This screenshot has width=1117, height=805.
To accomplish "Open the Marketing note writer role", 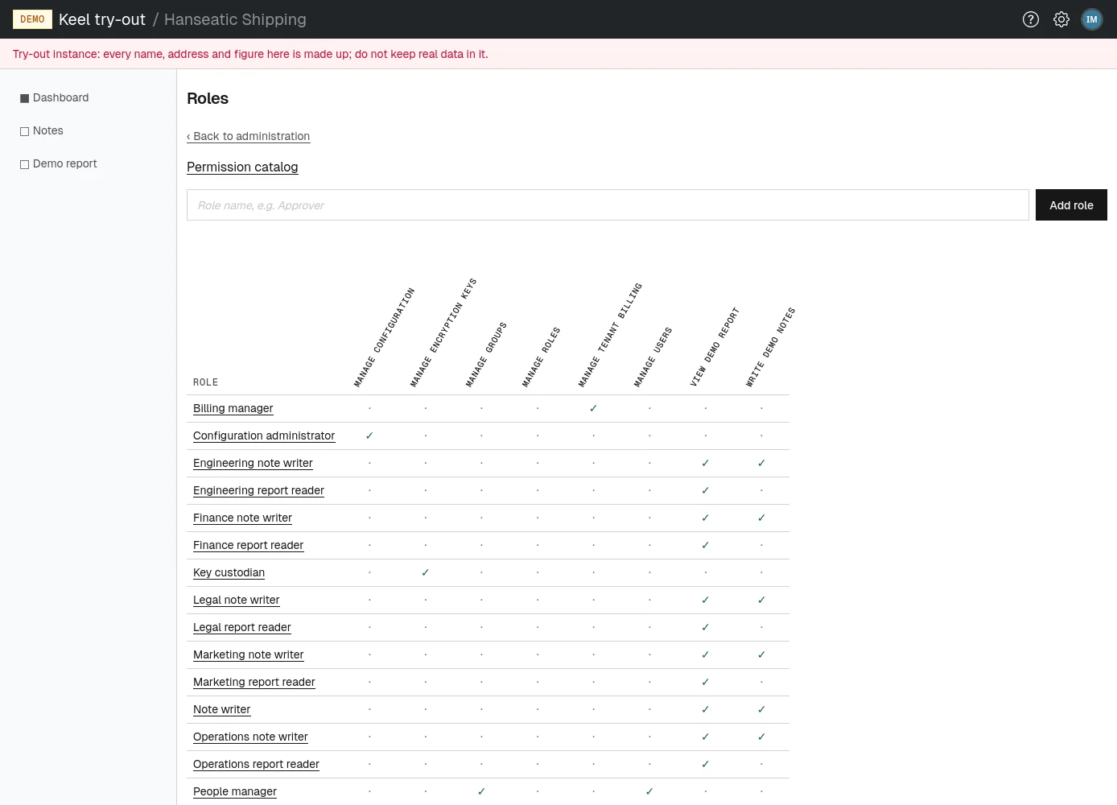I will tap(248, 654).
